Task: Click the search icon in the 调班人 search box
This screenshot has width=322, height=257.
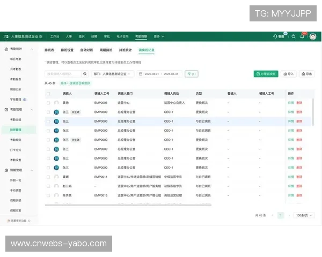Action: (x=85, y=74)
